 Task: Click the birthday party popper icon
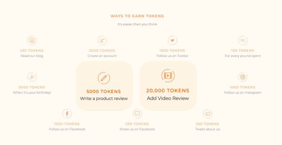(32, 77)
